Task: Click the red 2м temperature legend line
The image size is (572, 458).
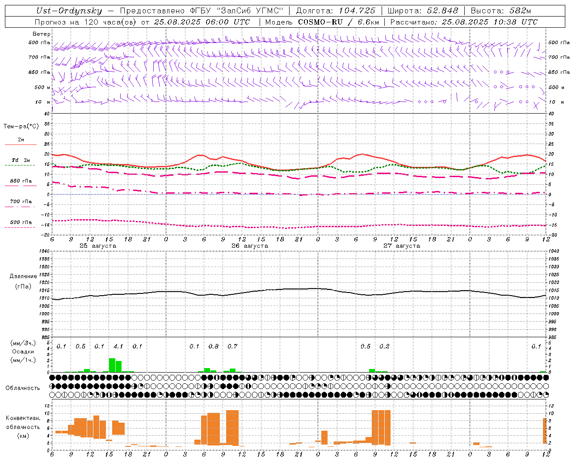Action: [x=21, y=145]
